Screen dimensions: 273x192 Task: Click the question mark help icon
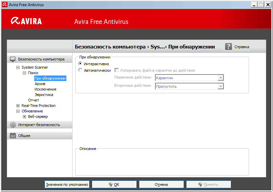229,47
